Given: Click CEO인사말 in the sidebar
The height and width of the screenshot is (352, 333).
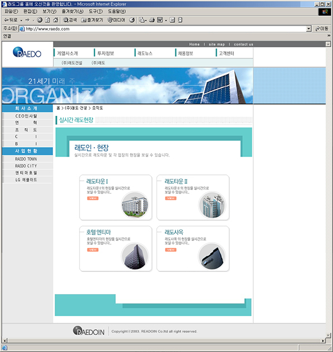Looking at the screenshot, I should 26,116.
